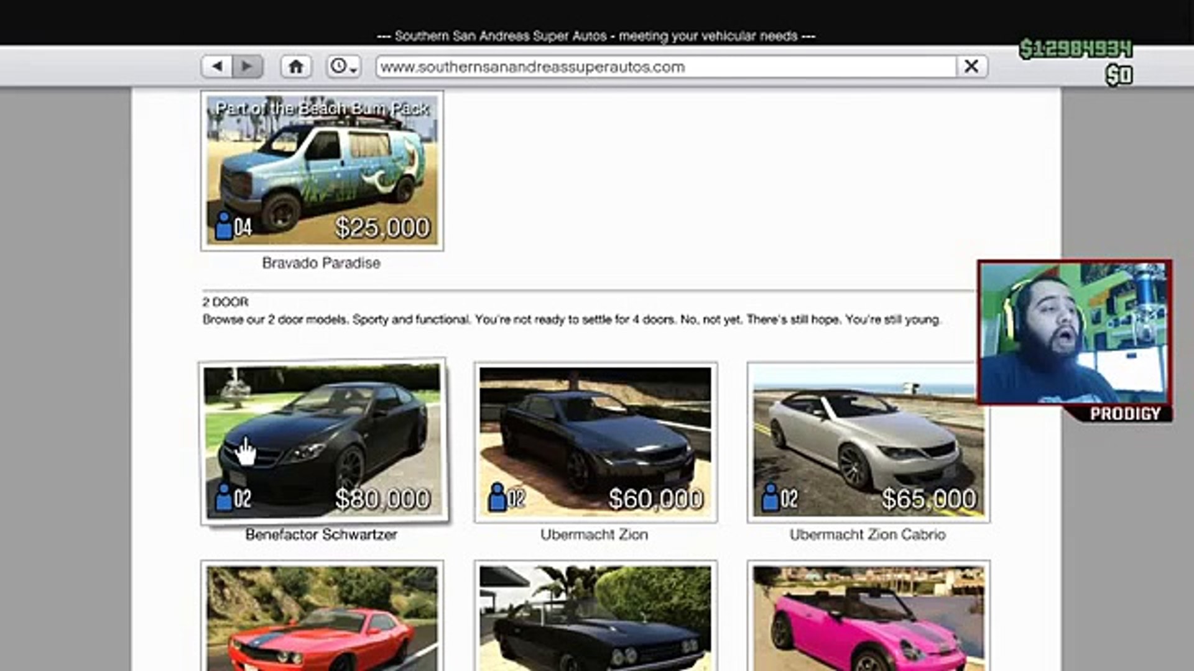This screenshot has width=1194, height=671.
Task: Open the black classic muscle car listing
Action: click(x=595, y=616)
